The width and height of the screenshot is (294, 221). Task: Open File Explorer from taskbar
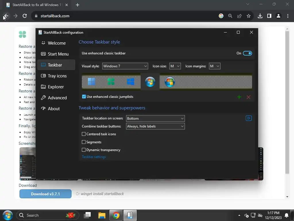click(x=102, y=215)
